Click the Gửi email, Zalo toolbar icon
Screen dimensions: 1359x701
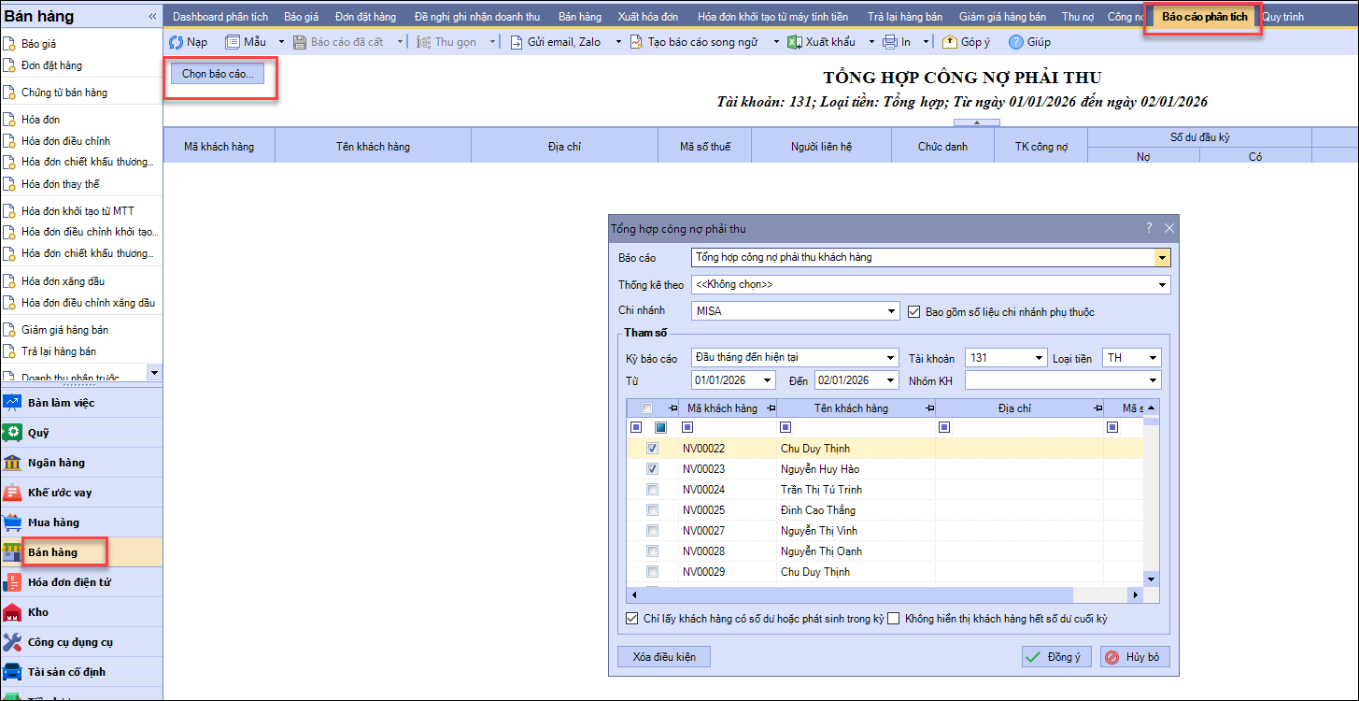pyautogui.click(x=517, y=42)
